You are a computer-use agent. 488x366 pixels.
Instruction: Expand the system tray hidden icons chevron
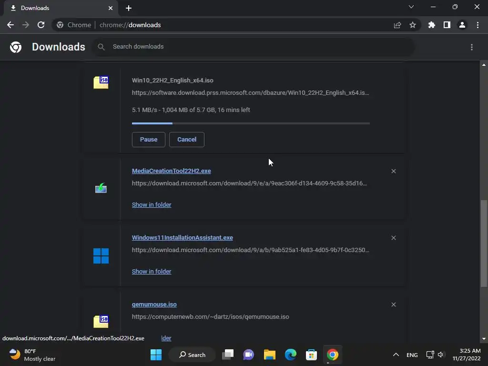coord(396,355)
